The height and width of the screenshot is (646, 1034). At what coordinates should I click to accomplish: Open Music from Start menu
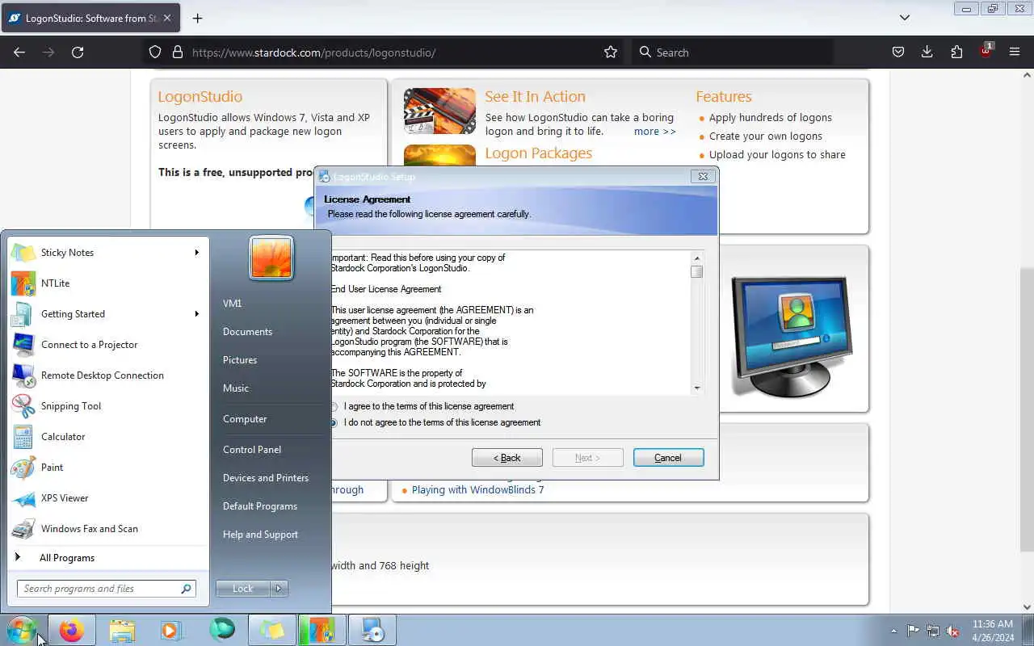(236, 388)
